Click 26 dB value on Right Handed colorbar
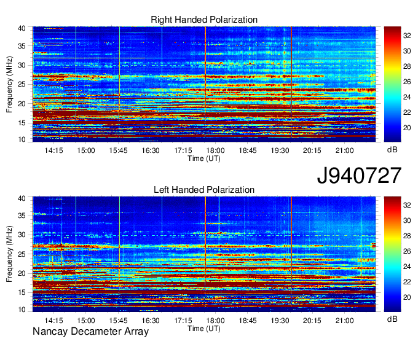The image size is (418, 339). (x=407, y=82)
